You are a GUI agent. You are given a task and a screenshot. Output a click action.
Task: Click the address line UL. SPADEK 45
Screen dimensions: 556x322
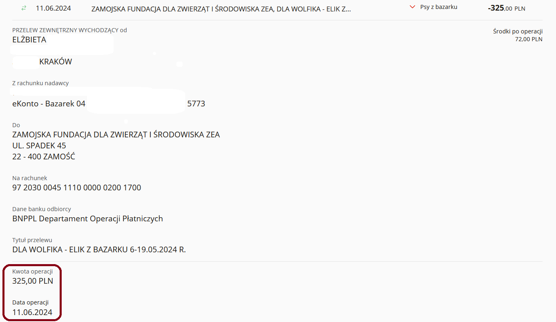(x=39, y=146)
